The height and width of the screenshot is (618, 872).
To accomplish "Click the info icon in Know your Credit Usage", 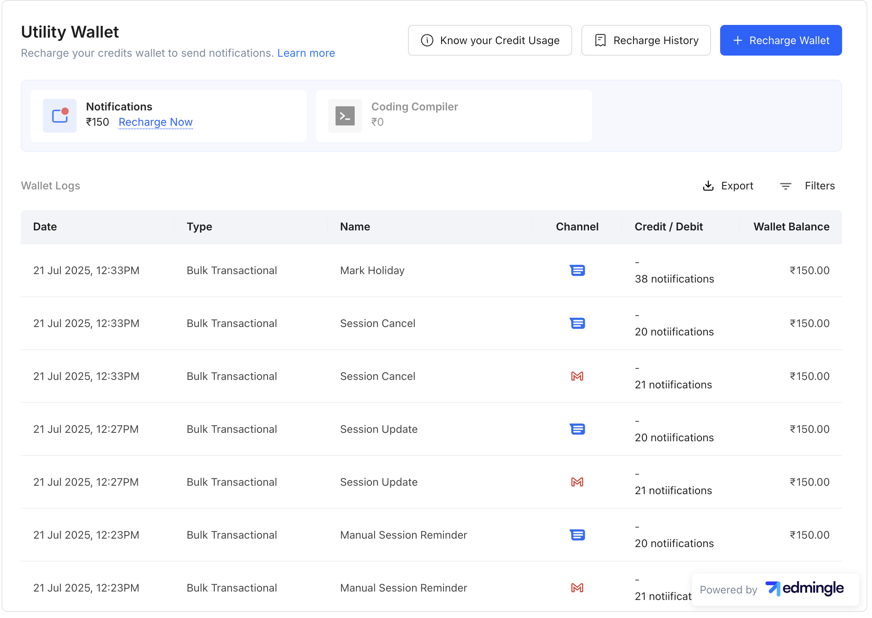I will (x=427, y=40).
